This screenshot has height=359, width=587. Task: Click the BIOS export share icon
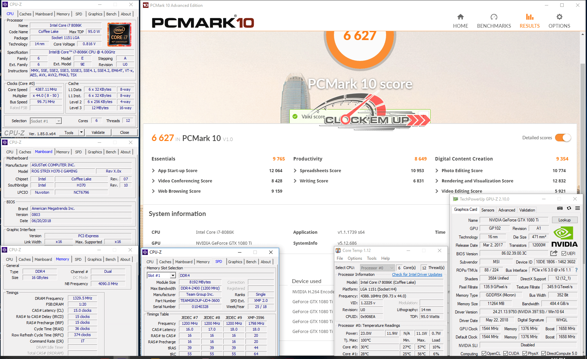point(553,253)
